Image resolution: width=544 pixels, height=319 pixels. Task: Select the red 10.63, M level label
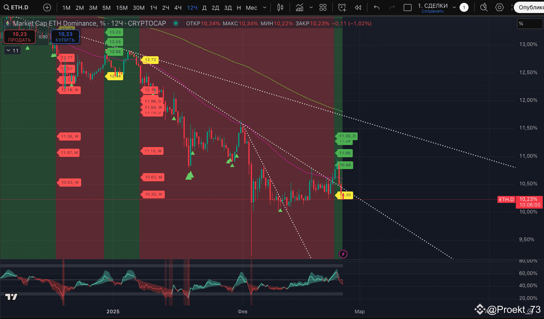tap(153, 177)
